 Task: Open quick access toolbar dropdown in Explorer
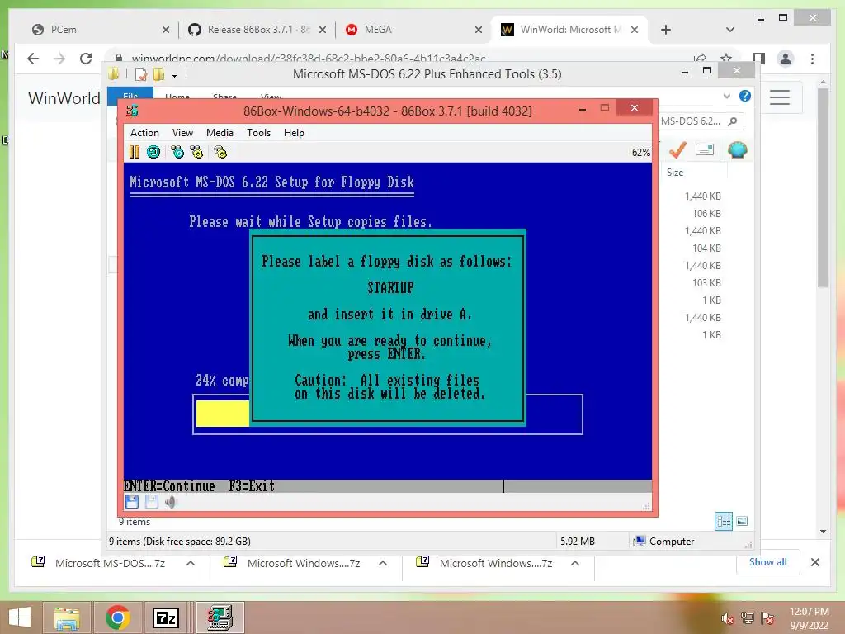point(175,75)
